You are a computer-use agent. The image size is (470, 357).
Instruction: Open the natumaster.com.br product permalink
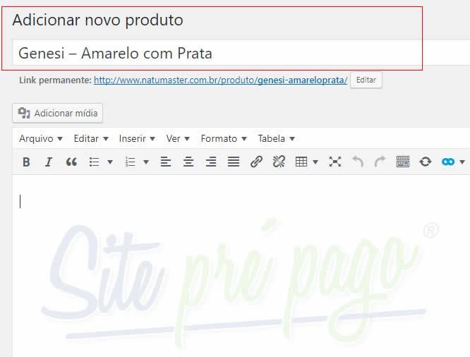(220, 80)
